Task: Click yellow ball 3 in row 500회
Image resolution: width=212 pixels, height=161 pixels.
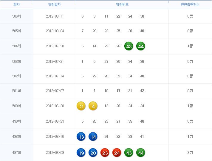Action: coord(81,106)
